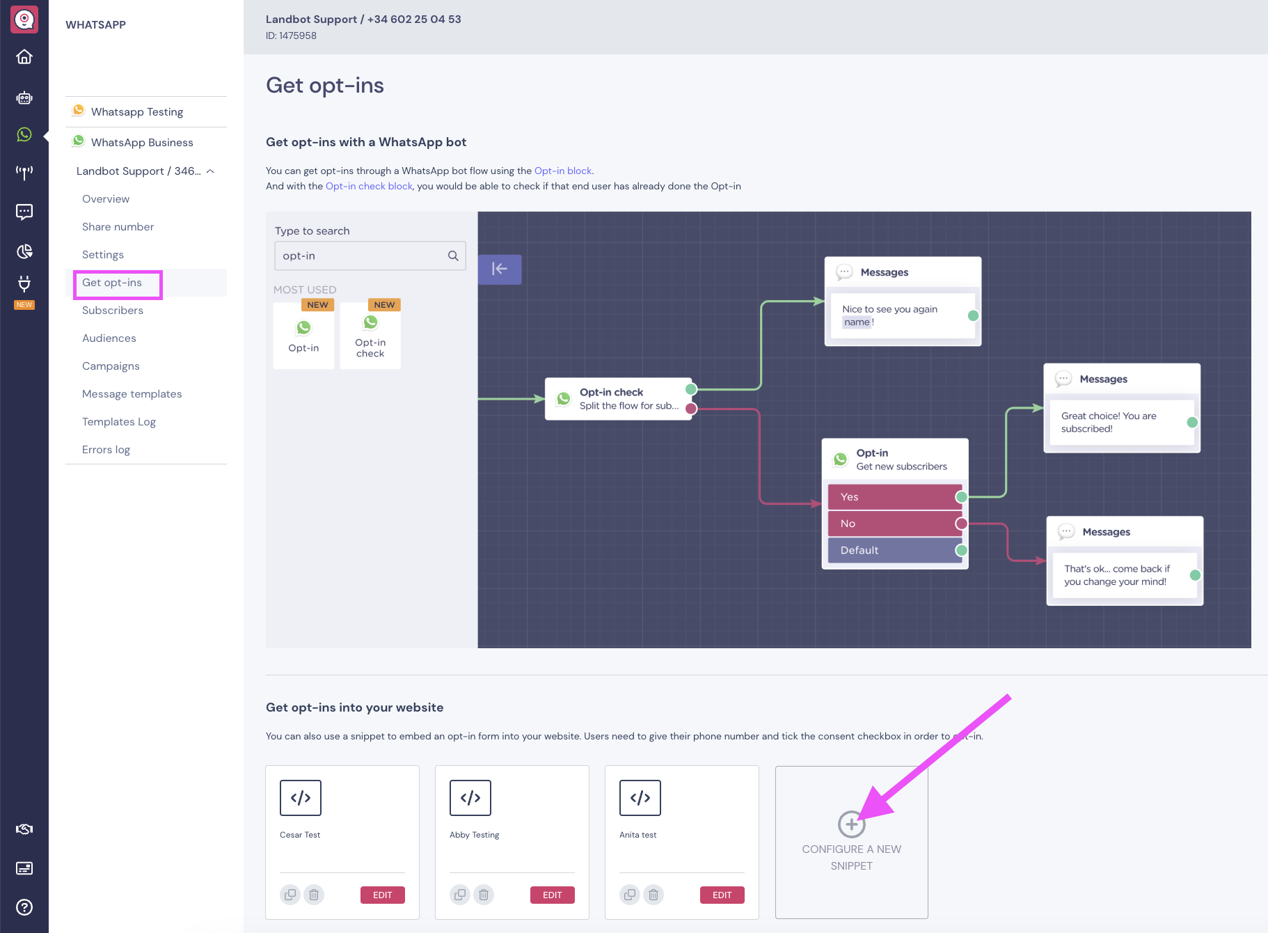Open the help question mark icon
1268x933 pixels.
tap(24, 907)
